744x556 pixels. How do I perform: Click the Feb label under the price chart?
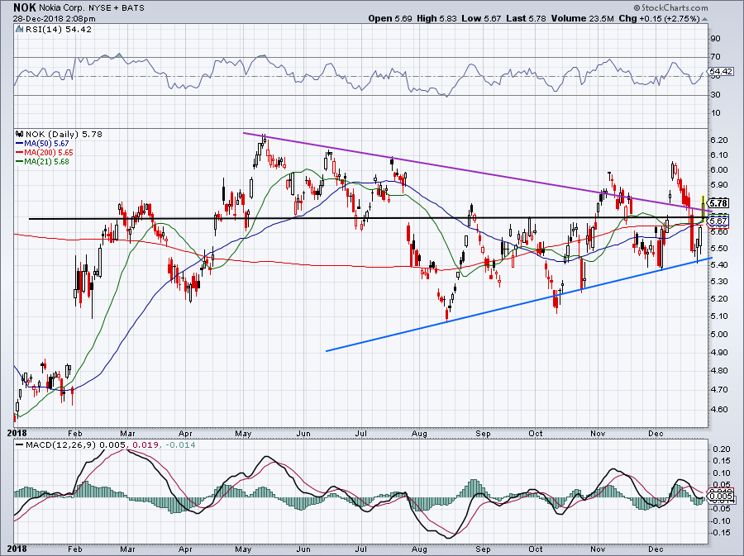75,433
